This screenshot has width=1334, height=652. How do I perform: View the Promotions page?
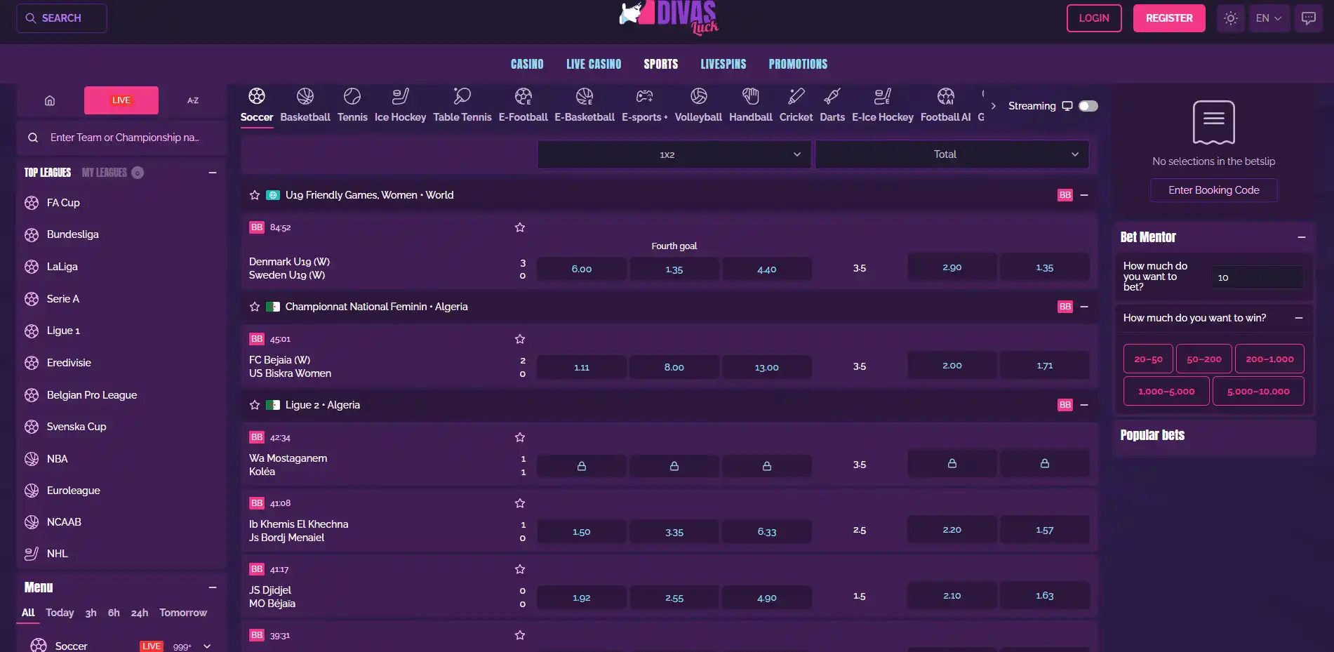click(x=798, y=64)
